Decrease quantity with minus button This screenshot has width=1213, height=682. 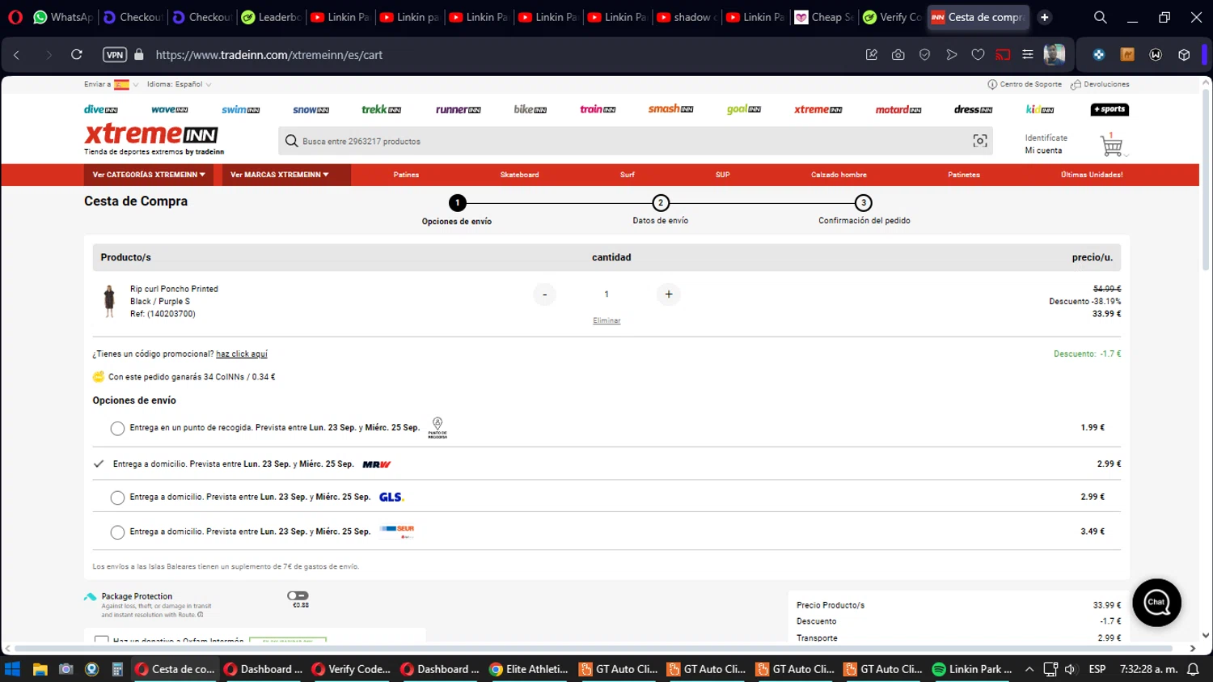coord(544,294)
